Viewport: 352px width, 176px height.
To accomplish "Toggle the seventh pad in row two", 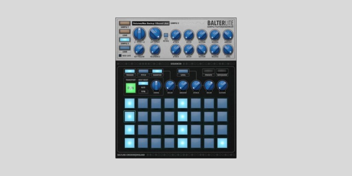I will point(209,117).
